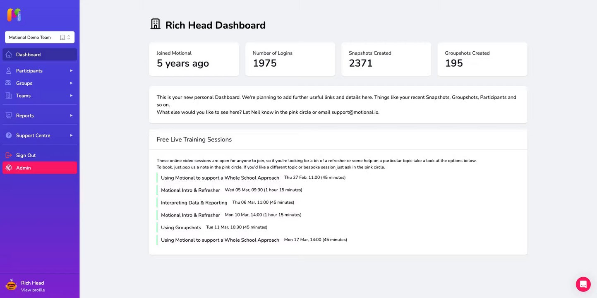Screen dimensions: 597x298
Task: Click the Teams building icon
Action: [x=9, y=96]
